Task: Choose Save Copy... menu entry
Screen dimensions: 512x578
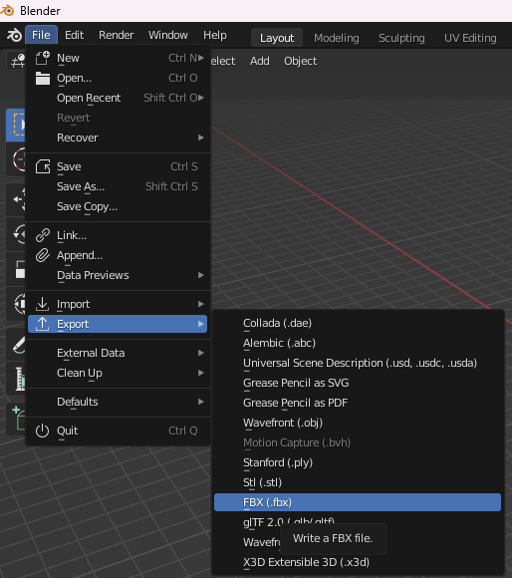Action: 118,206
